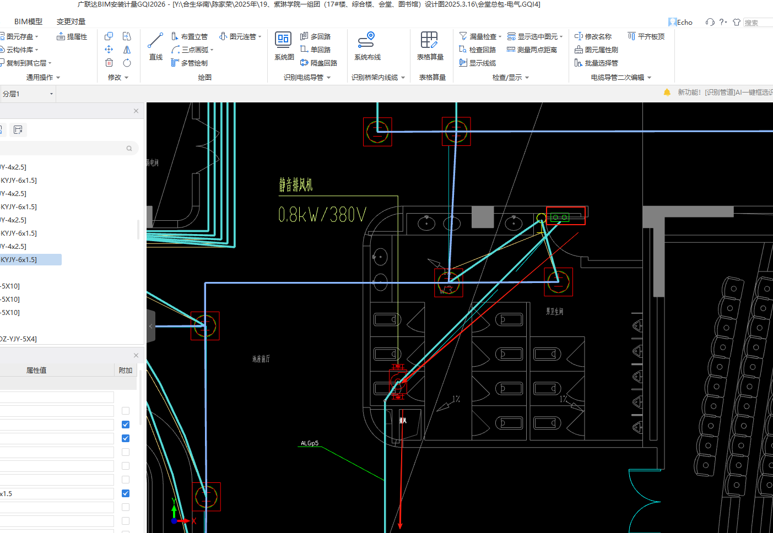Screen dimensions: 773x533
Task: Click the shirt skin theme icon
Action: coord(736,22)
